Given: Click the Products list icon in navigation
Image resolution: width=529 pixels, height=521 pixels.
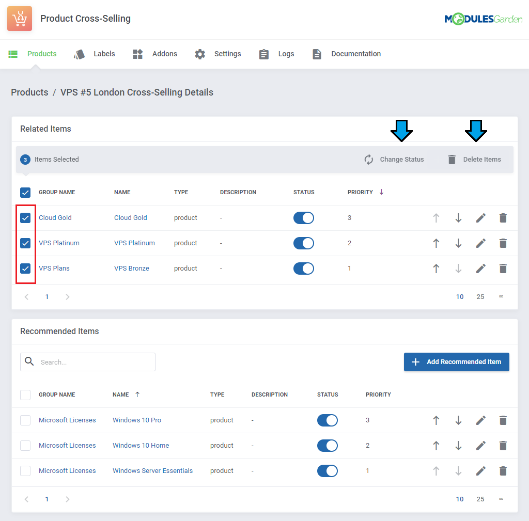Looking at the screenshot, I should [x=13, y=54].
